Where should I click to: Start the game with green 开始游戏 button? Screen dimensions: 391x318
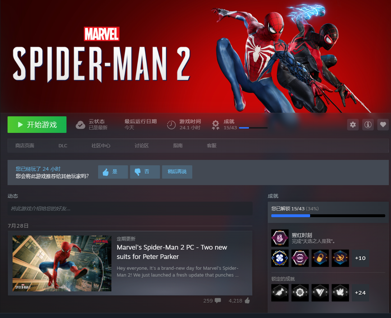pos(37,124)
